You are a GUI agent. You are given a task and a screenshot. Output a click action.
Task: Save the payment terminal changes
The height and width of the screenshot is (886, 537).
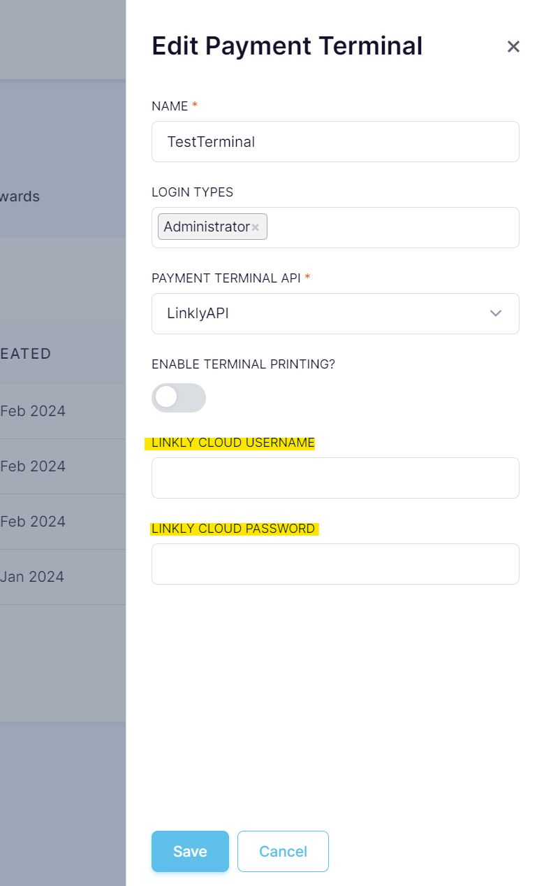coord(190,851)
